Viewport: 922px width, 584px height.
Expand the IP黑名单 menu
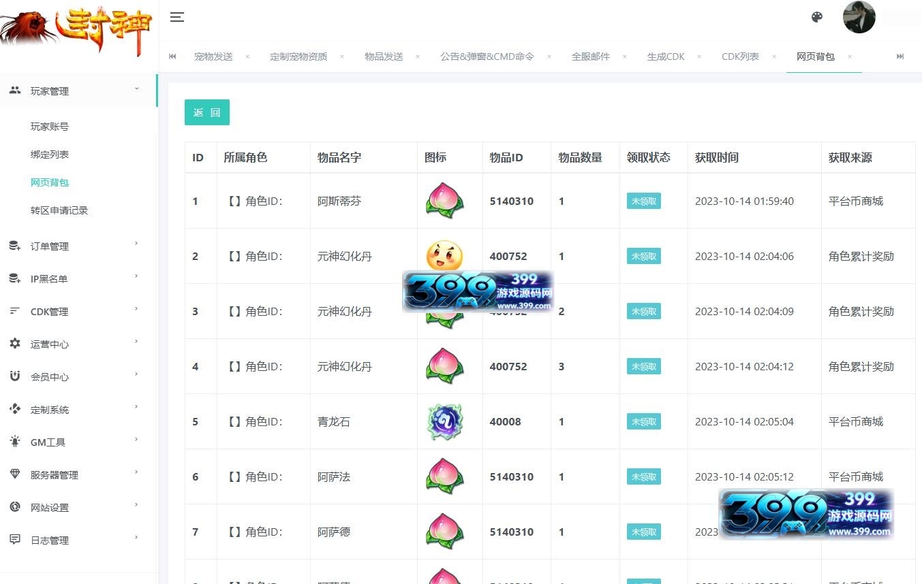[136, 276]
